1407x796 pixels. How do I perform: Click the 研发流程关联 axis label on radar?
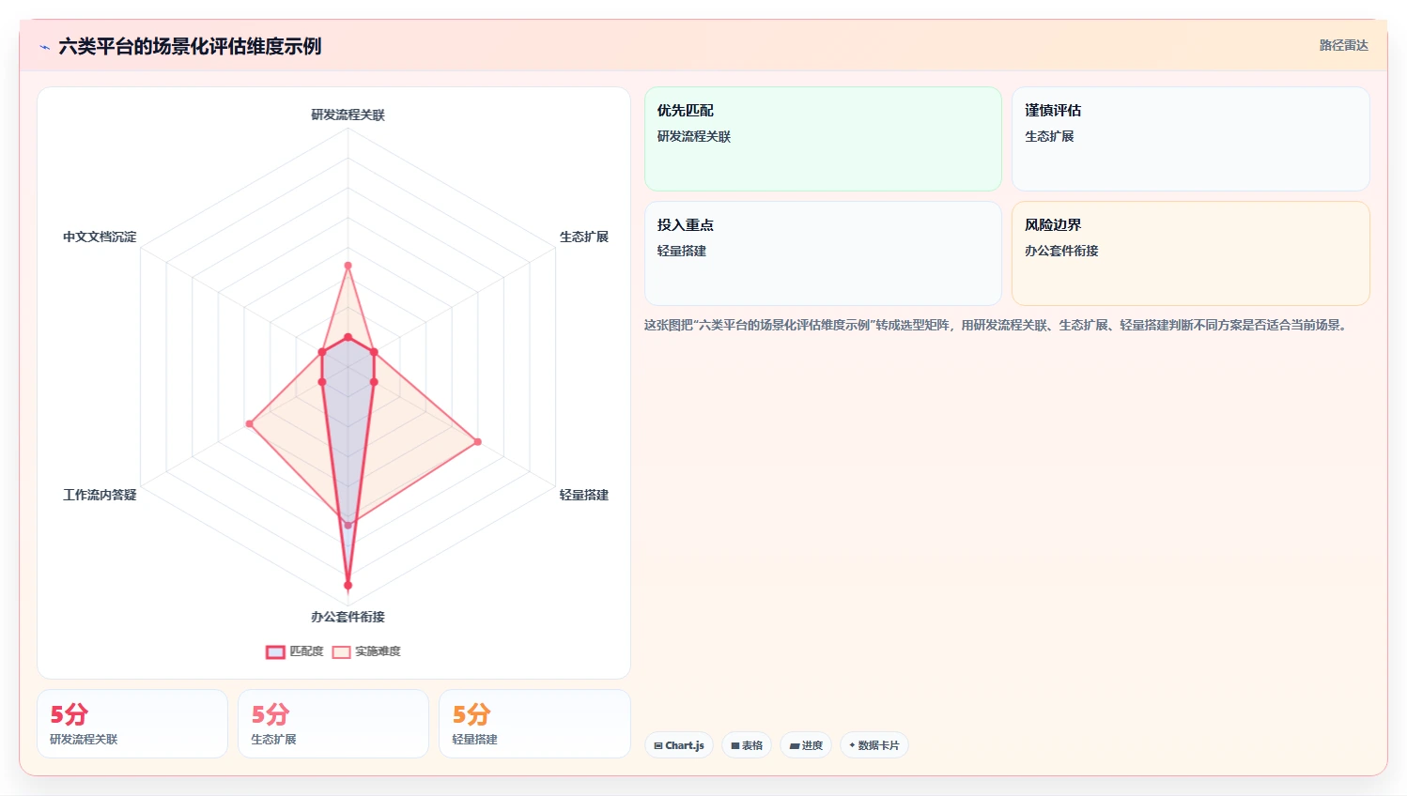coord(348,115)
